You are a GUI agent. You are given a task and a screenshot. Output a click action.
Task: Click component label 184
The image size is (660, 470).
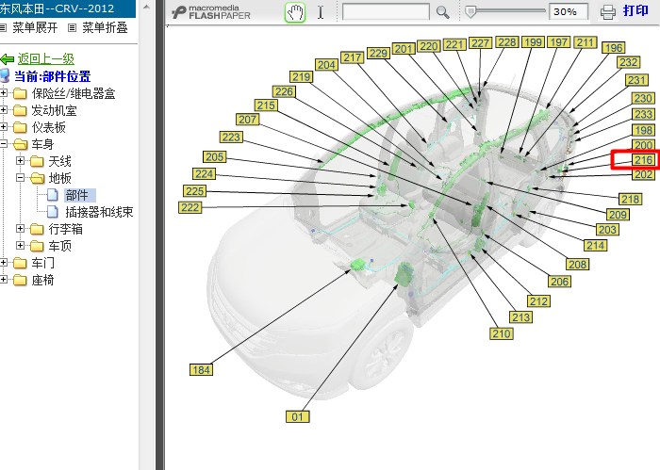(x=201, y=369)
